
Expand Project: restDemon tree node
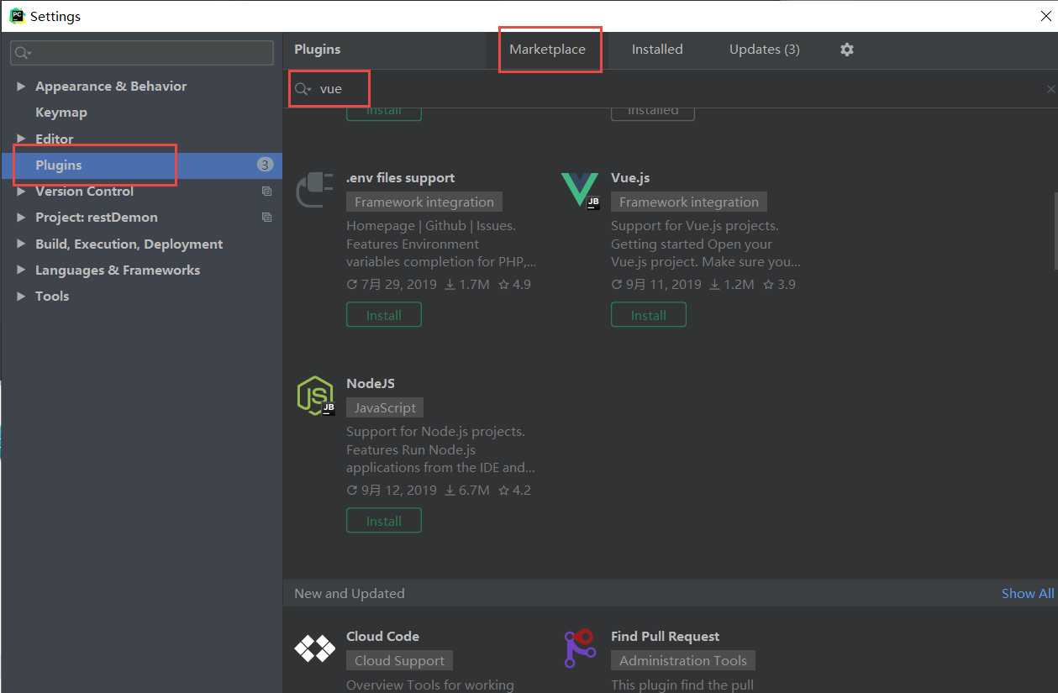pos(20,218)
